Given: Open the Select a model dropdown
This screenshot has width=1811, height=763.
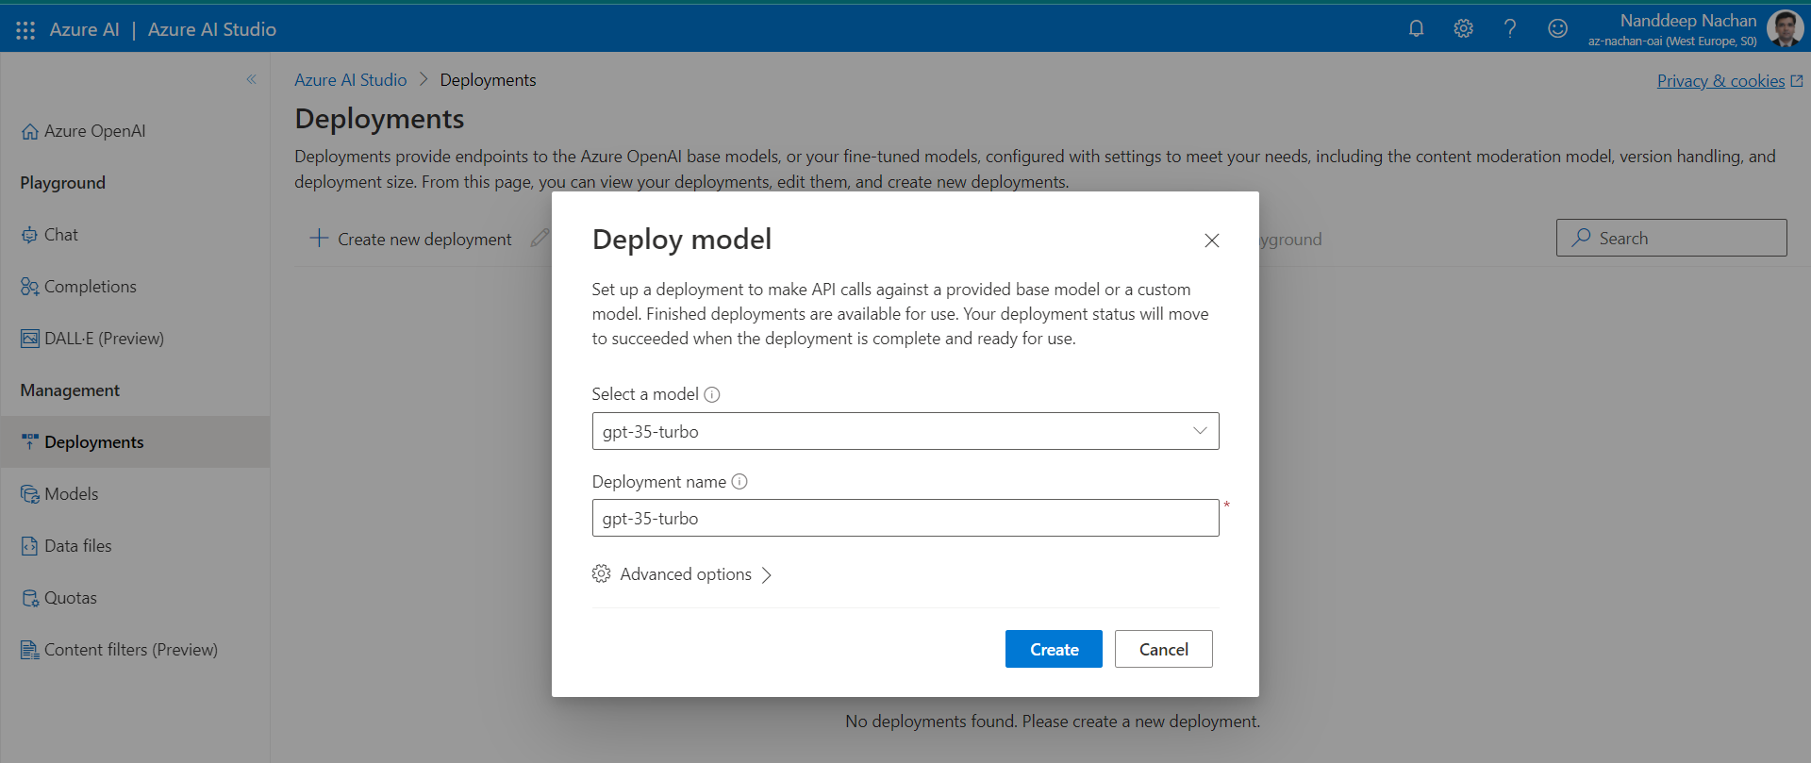Looking at the screenshot, I should point(905,431).
